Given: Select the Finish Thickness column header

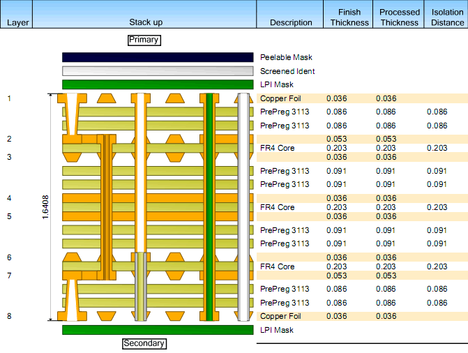Looking at the screenshot, I should [348, 14].
